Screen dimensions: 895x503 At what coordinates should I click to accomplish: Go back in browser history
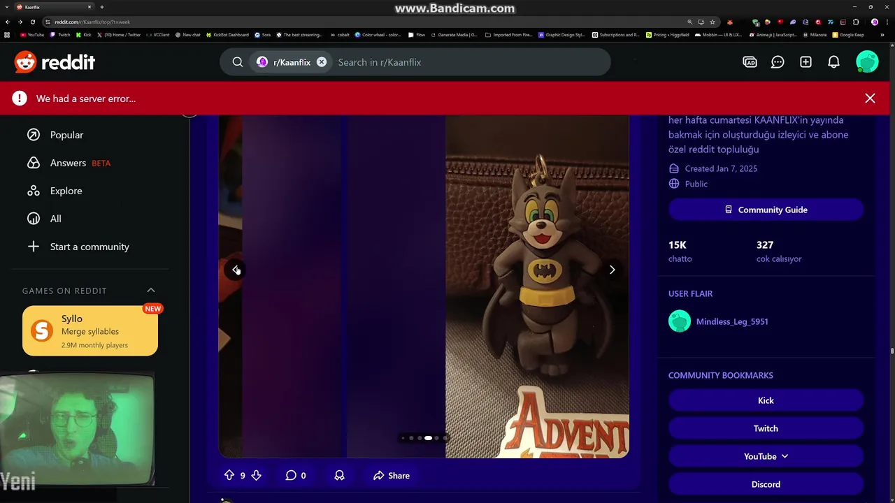(x=8, y=22)
